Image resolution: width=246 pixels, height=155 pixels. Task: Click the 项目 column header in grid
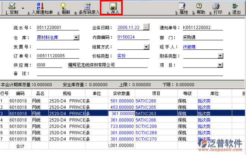(156, 93)
